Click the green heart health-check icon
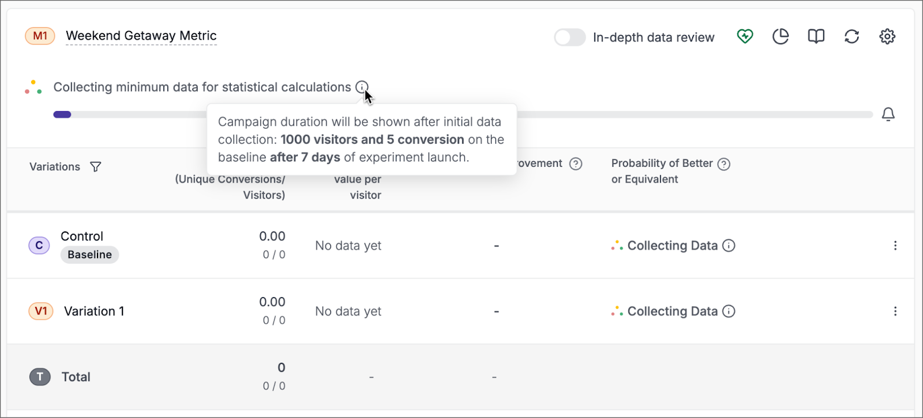Viewport: 923px width, 418px height. point(745,37)
